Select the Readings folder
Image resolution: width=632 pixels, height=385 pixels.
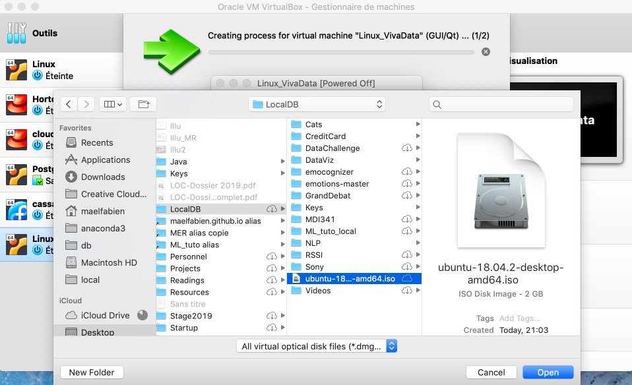tap(221, 280)
